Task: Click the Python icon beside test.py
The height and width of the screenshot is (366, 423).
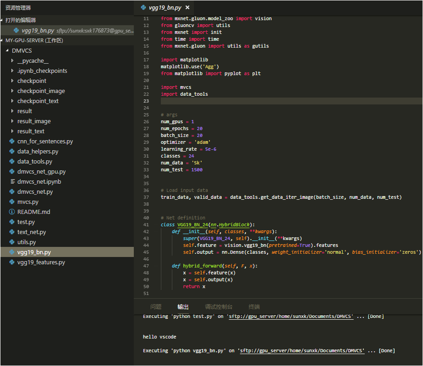Action: (12, 222)
